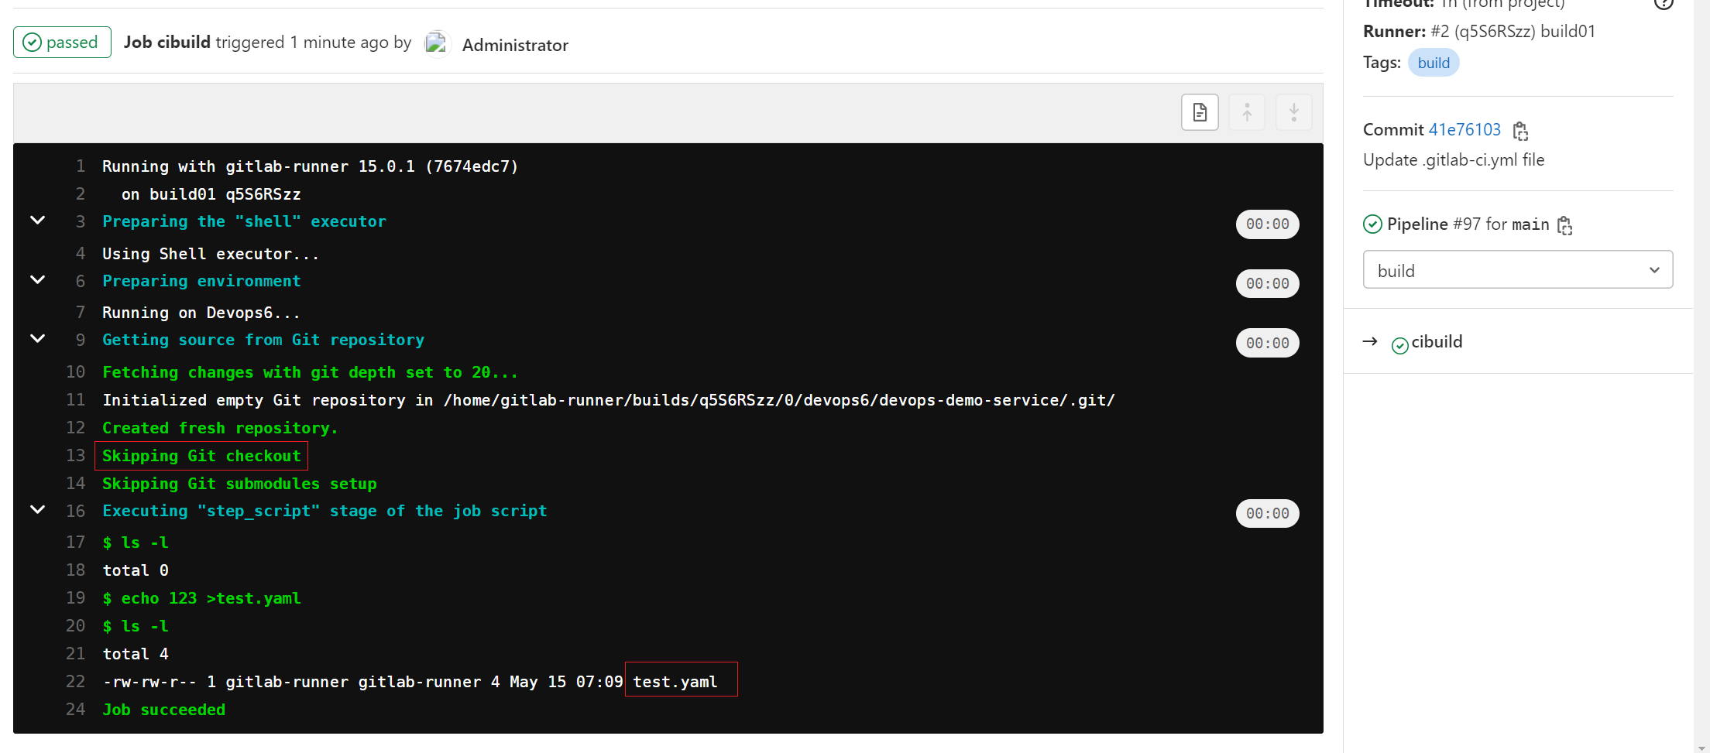Click 'Job succeeded' log text
This screenshot has width=1710, height=753.
click(x=163, y=710)
